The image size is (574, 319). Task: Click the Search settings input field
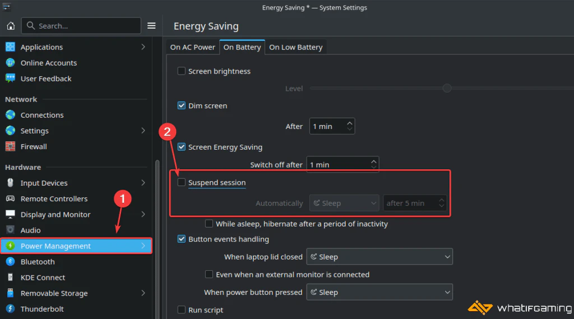81,26
